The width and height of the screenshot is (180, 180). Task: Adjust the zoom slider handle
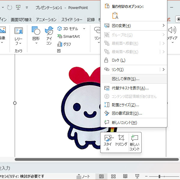click(x=159, y=176)
